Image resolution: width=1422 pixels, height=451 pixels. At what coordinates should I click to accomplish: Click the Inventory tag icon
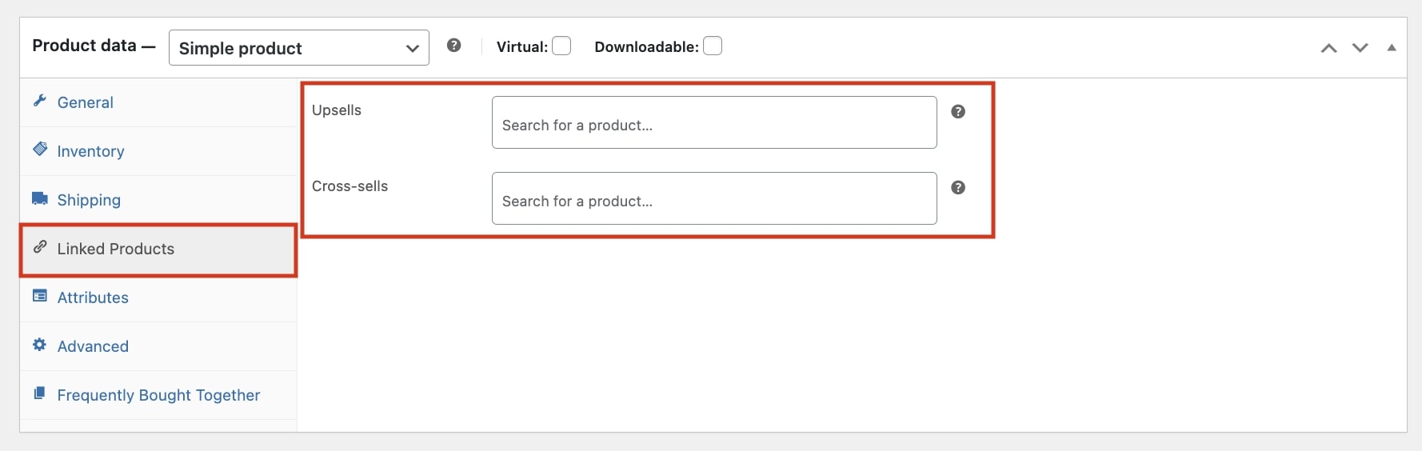(x=39, y=150)
